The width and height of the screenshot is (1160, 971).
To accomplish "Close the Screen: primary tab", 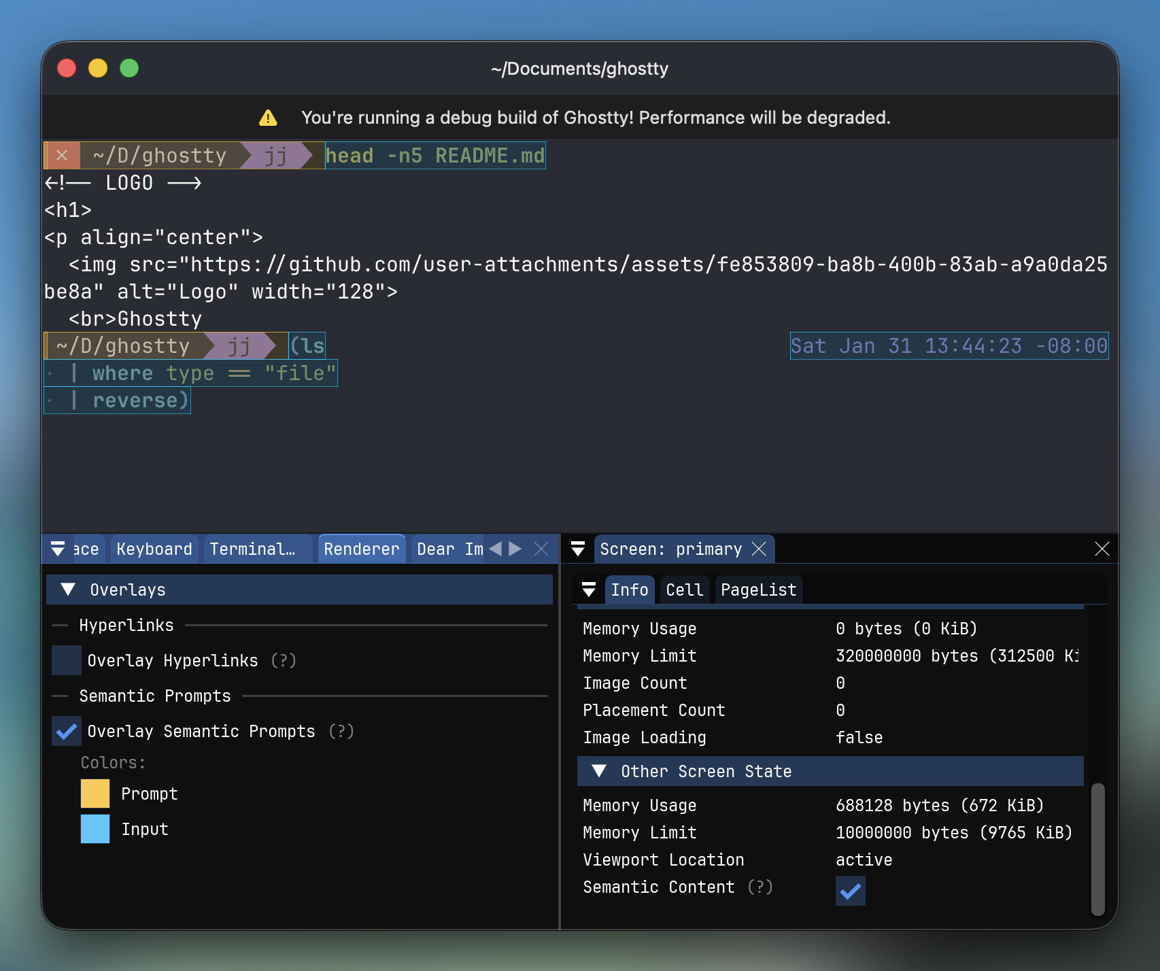I will pos(759,549).
